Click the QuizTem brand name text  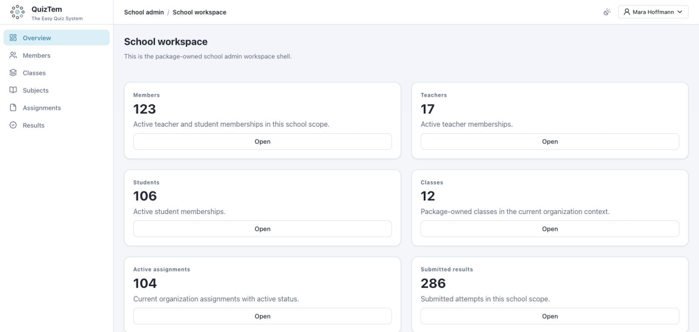[46, 9]
